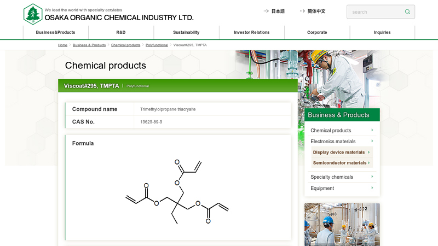Click the factory workers thumbnail image

pyautogui.click(x=342, y=225)
